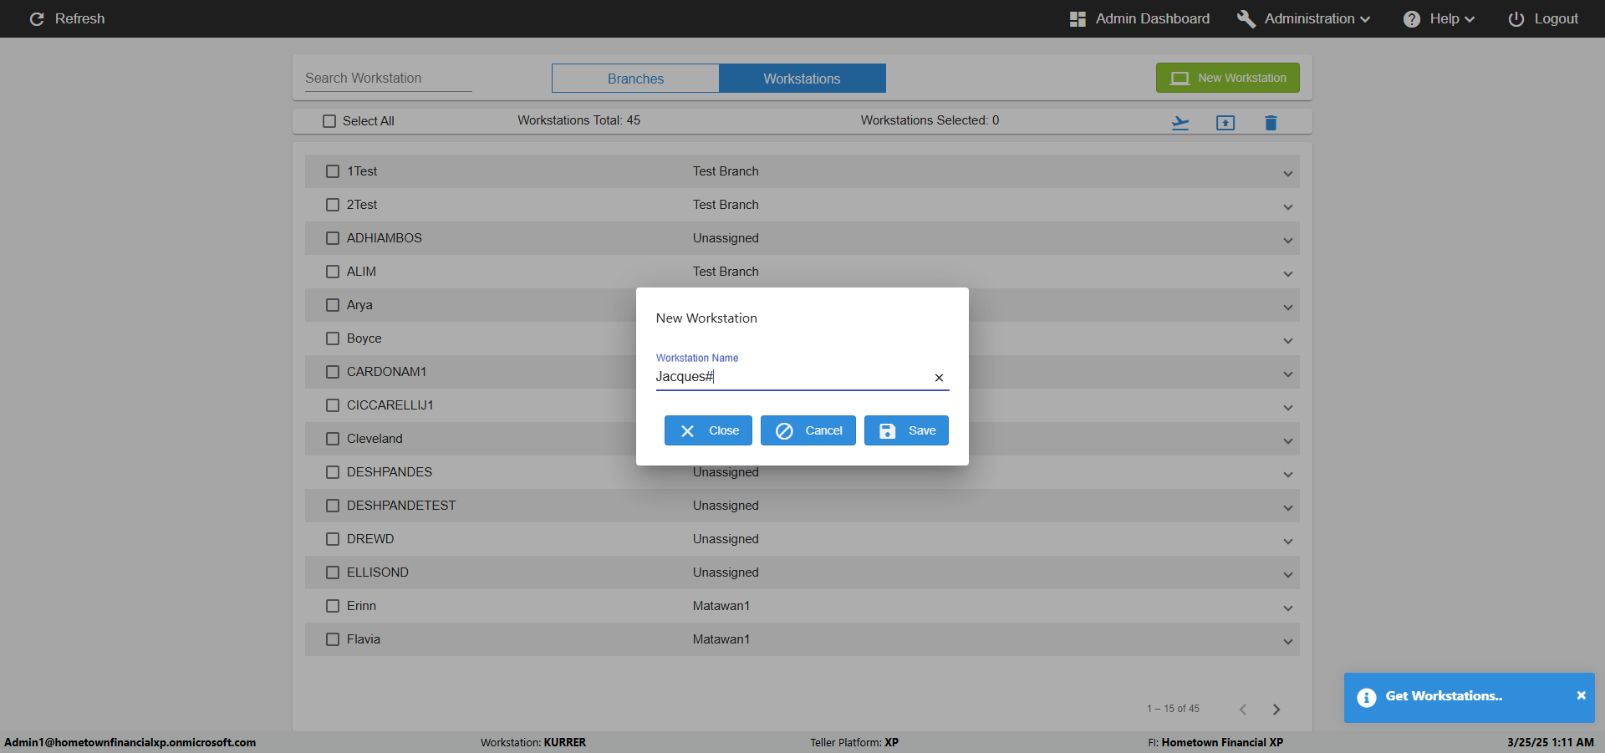Click the Teller Platform: XP status
Viewport: 1605px width, 753px height.
point(854,742)
